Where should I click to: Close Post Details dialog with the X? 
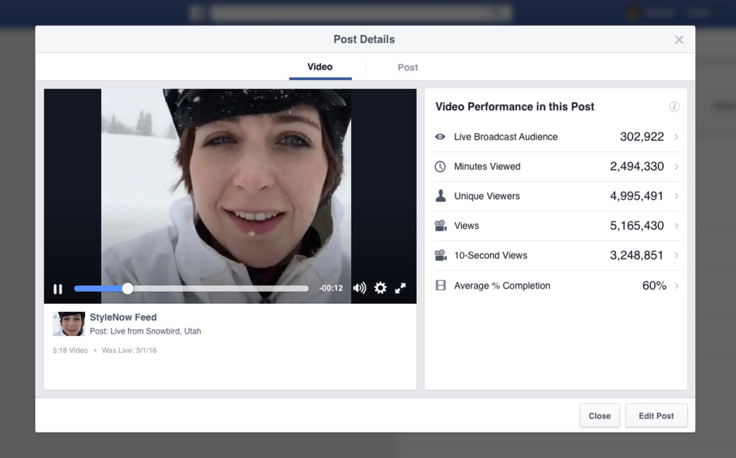coord(679,40)
